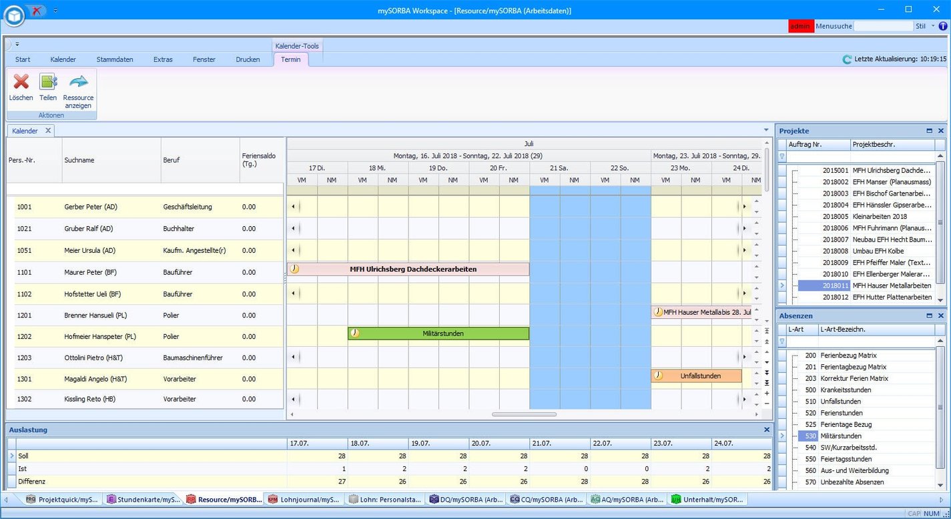Click the Beruf column header
951x519 pixels.
click(x=200, y=160)
